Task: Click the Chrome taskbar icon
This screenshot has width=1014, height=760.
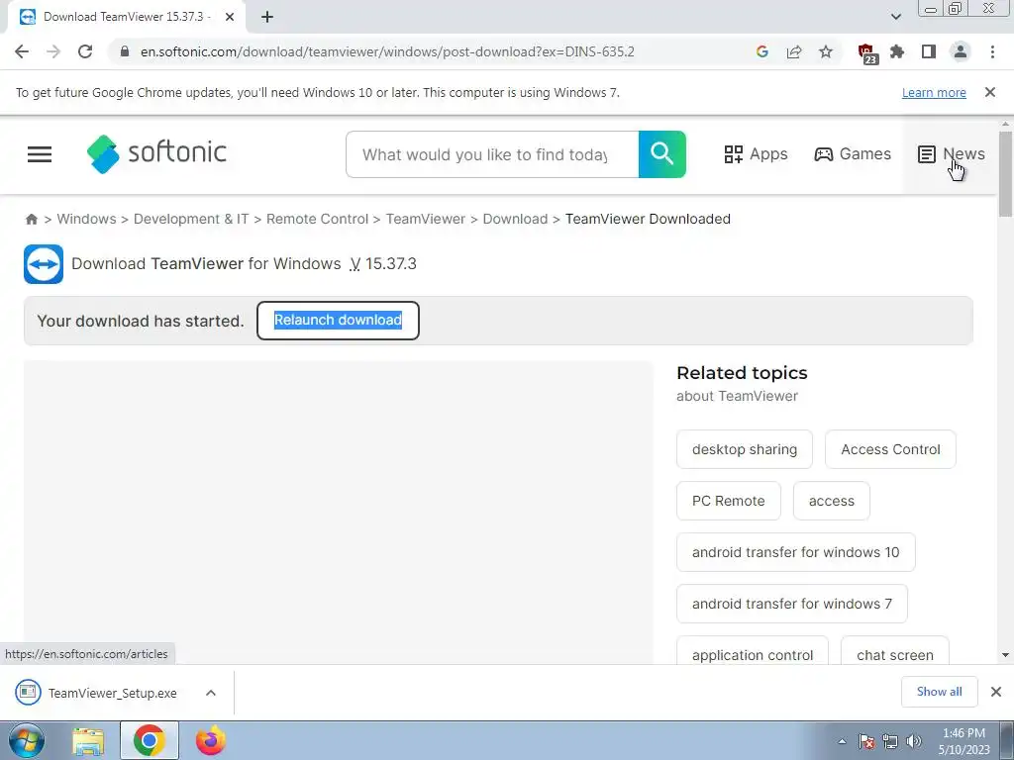Action: [x=149, y=740]
